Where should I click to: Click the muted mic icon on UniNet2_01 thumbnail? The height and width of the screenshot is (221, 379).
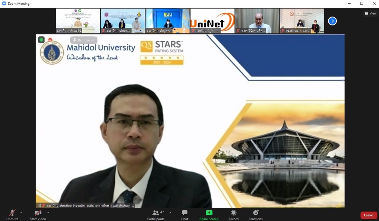[x=193, y=31]
